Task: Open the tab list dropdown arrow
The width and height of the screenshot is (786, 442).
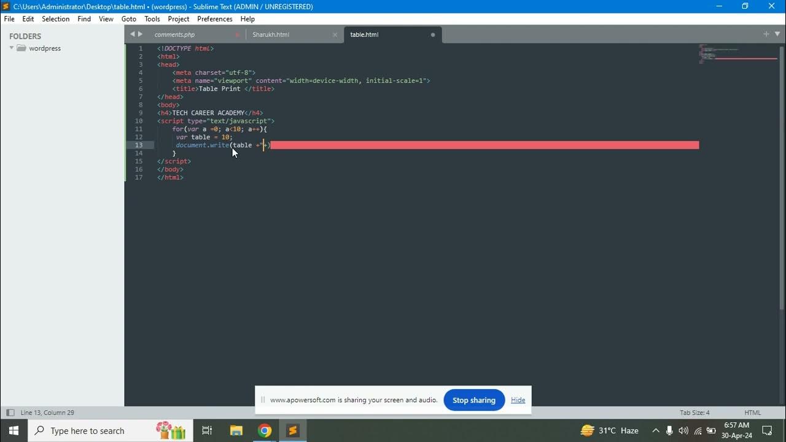Action: point(777,34)
